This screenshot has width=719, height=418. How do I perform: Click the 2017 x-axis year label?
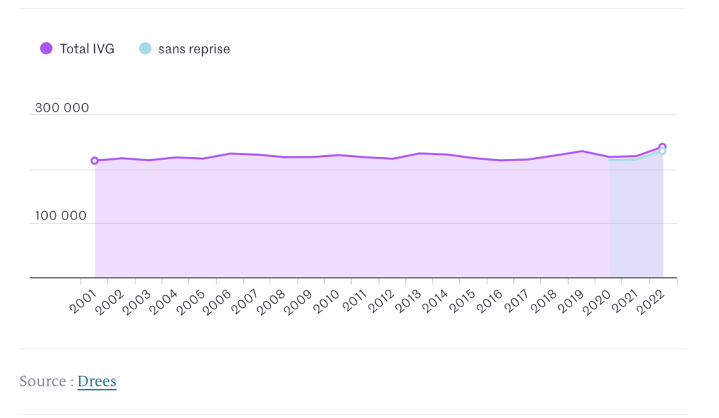[x=517, y=303]
